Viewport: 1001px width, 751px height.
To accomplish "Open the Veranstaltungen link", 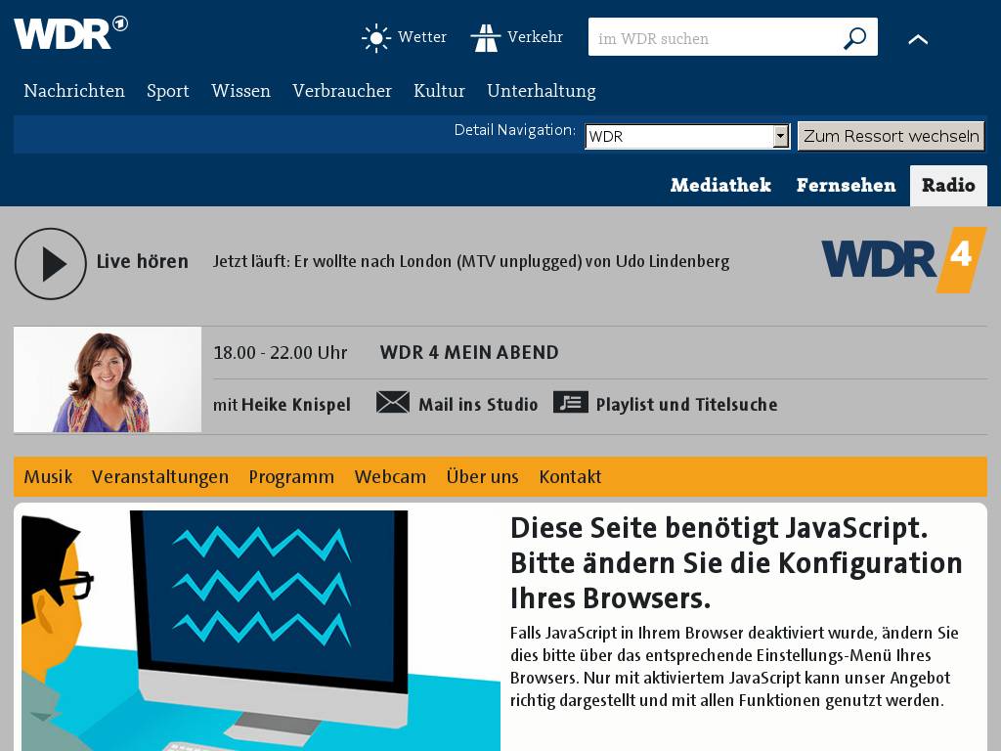I will coord(160,477).
